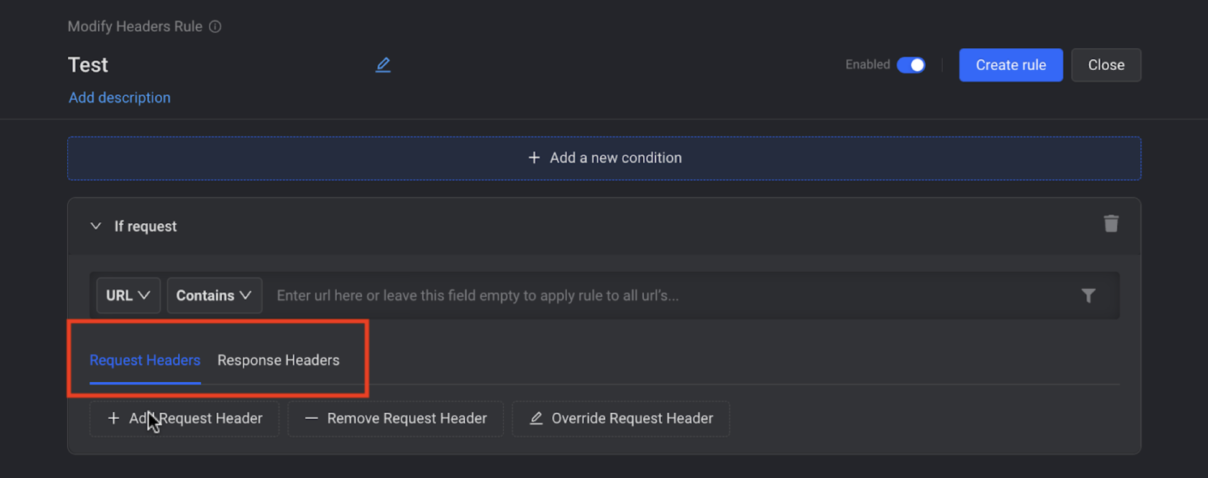Open the Contains operator dropdown
The width and height of the screenshot is (1208, 478).
[x=214, y=295]
